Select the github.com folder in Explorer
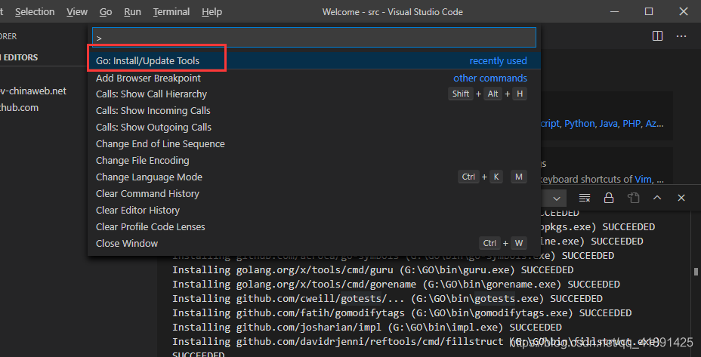701x357 pixels. coord(19,108)
